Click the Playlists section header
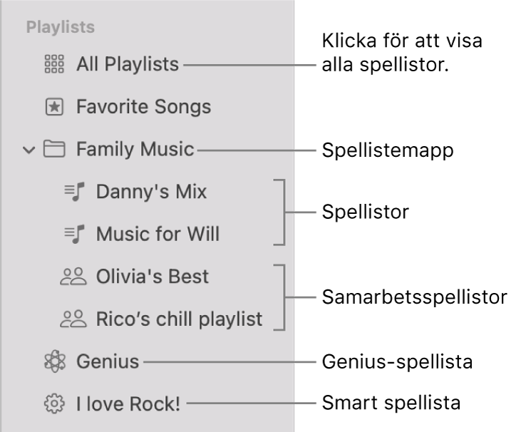This screenshot has height=432, width=531. point(61,28)
